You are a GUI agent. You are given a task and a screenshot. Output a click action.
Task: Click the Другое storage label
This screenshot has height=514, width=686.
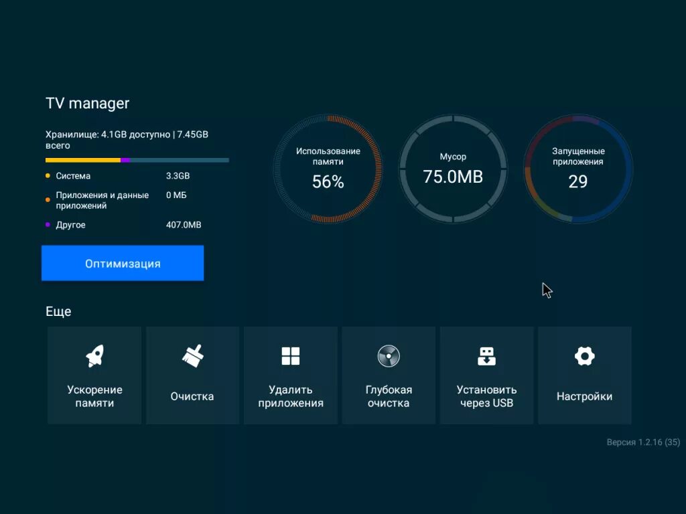[70, 225]
